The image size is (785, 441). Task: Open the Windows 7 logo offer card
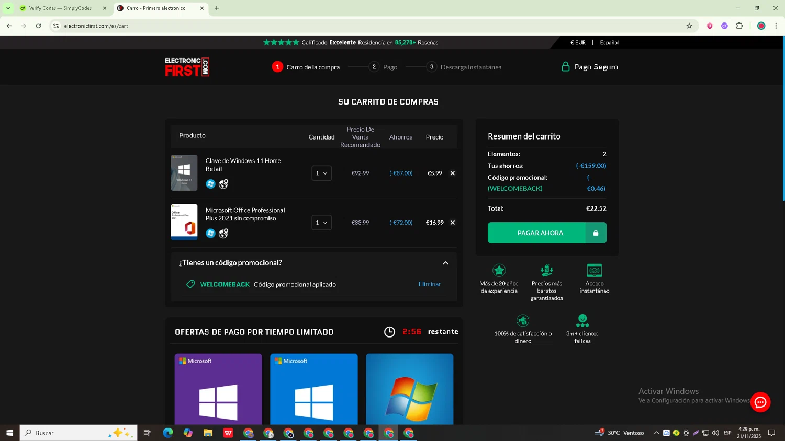[x=410, y=389]
